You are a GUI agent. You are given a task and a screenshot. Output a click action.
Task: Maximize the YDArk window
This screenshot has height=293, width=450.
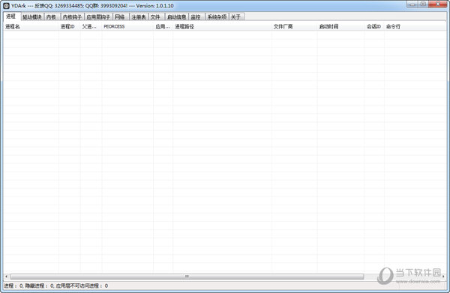423,4
